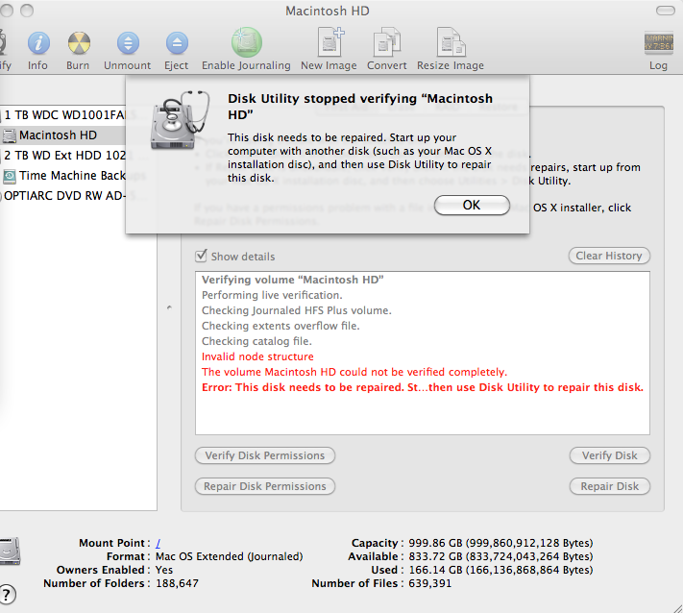Click the Capacity value 999.86 GB
The image size is (683, 613).
[x=500, y=543]
